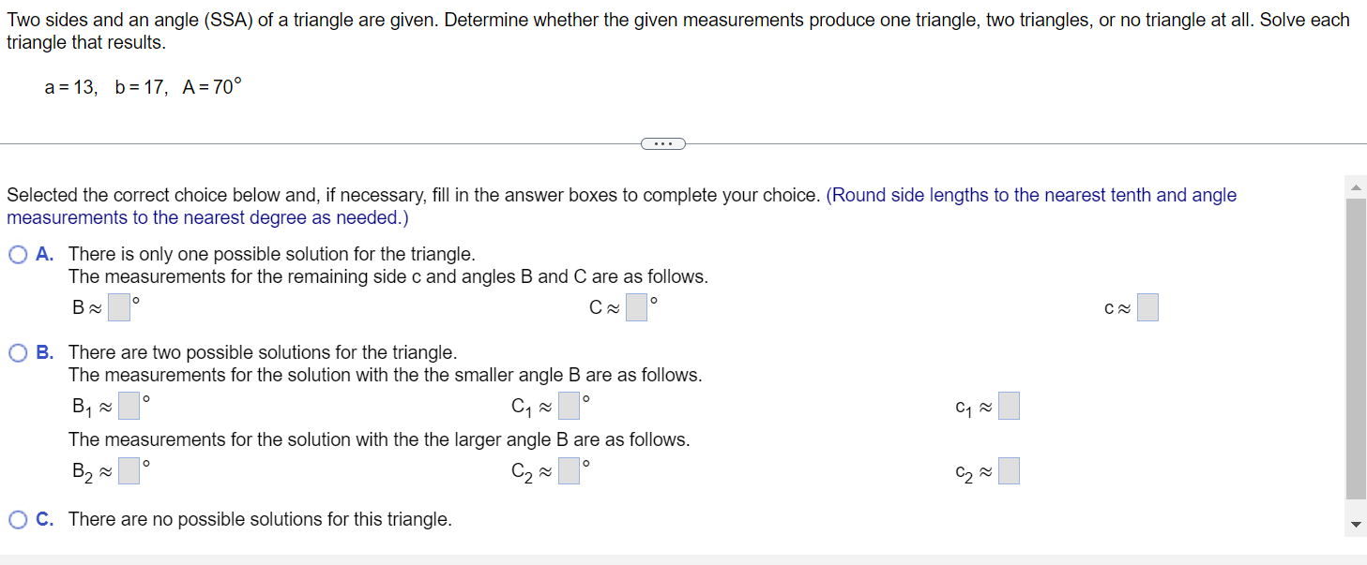Viewport: 1367px width, 565px height.
Task: Select radio button for choice B
Action: [x=17, y=352]
